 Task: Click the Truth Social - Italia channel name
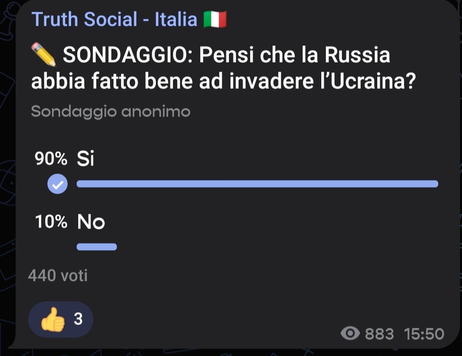(x=114, y=20)
